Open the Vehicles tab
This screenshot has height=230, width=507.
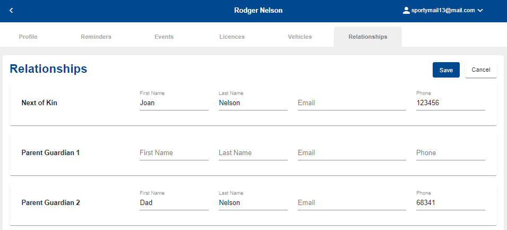pyautogui.click(x=300, y=37)
